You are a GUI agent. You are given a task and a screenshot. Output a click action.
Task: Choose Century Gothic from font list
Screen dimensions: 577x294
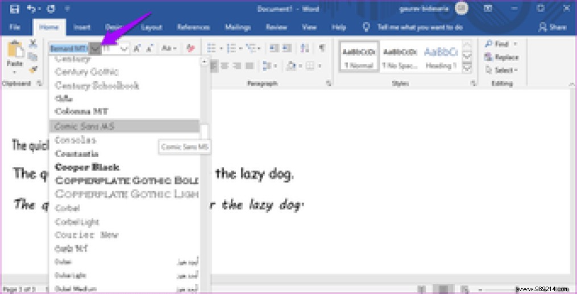click(124, 72)
